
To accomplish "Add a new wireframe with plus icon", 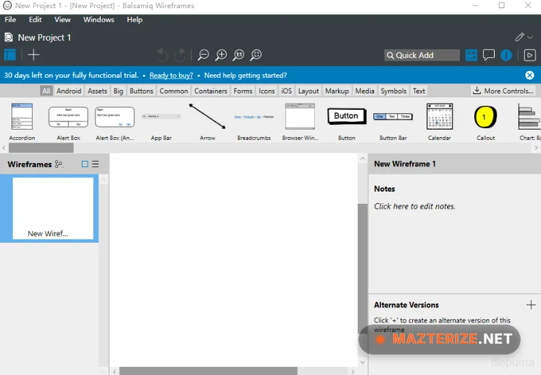I will pos(33,55).
